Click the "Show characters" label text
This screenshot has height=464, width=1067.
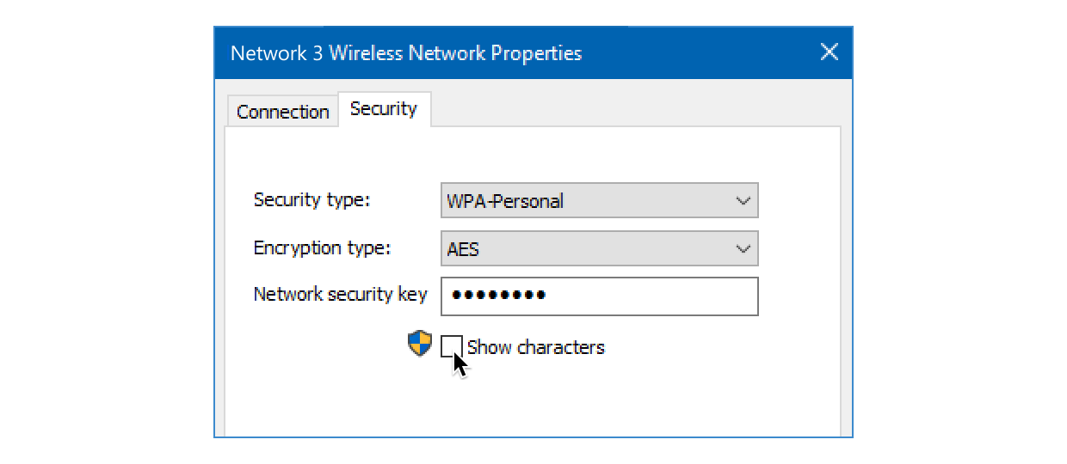pyautogui.click(x=535, y=347)
